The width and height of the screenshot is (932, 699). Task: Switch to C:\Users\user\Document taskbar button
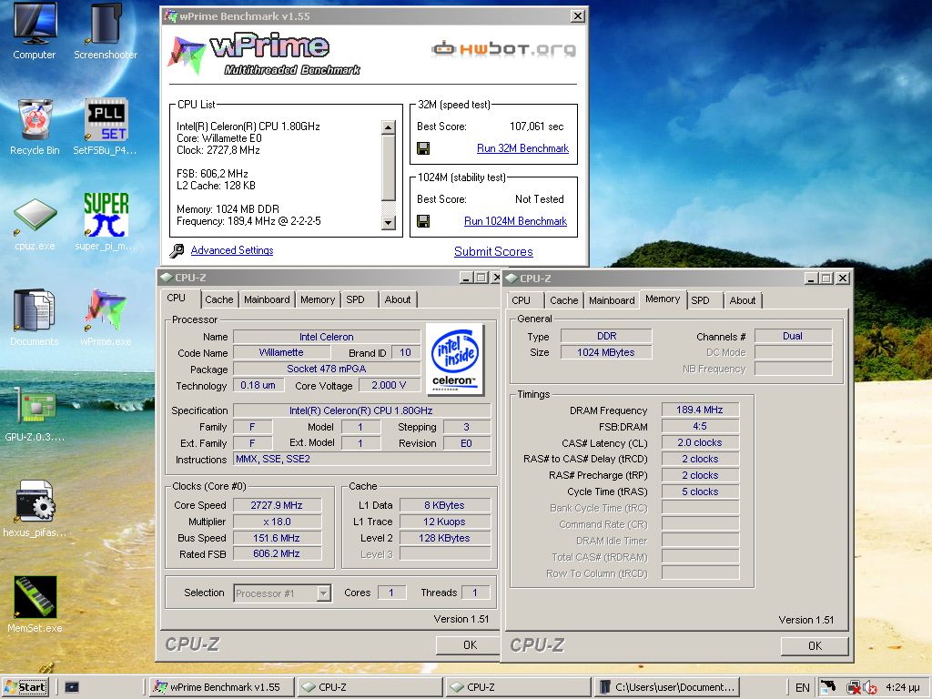(x=667, y=687)
